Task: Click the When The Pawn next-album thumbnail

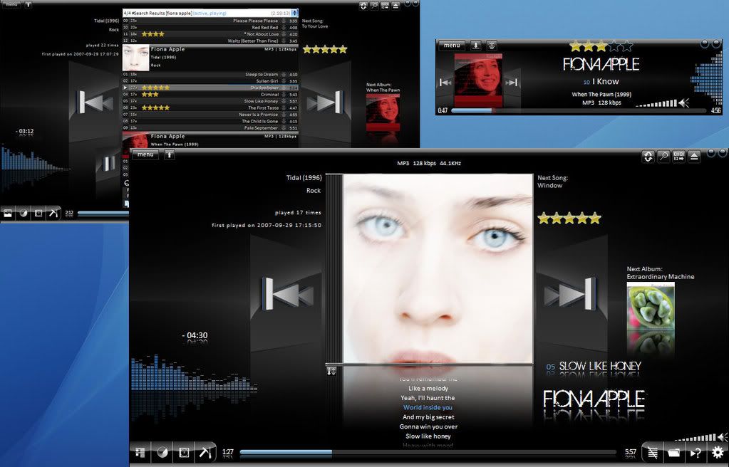Action: (x=383, y=113)
